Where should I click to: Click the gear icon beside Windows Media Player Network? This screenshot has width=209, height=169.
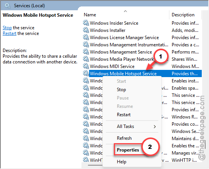click(x=86, y=59)
